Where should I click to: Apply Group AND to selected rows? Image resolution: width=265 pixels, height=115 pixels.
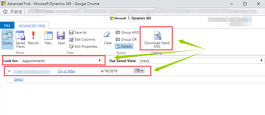tap(127, 32)
